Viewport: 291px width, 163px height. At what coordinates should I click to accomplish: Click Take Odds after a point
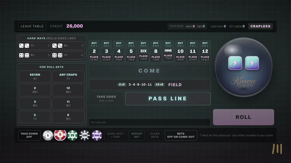[x=106, y=99]
